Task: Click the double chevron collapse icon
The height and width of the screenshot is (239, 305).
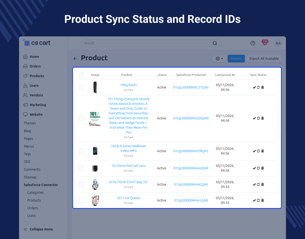Action: [x=25, y=229]
